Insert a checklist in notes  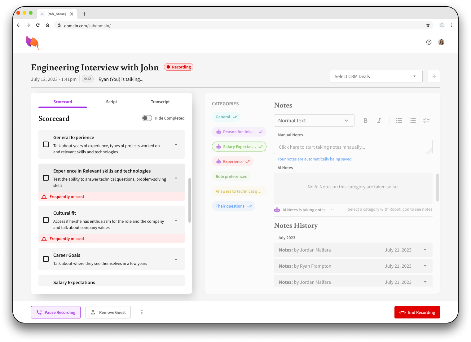[426, 121]
